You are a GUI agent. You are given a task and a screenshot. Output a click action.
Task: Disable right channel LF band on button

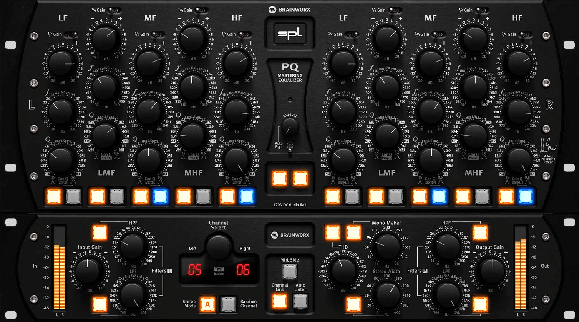pyautogui.click(x=333, y=196)
